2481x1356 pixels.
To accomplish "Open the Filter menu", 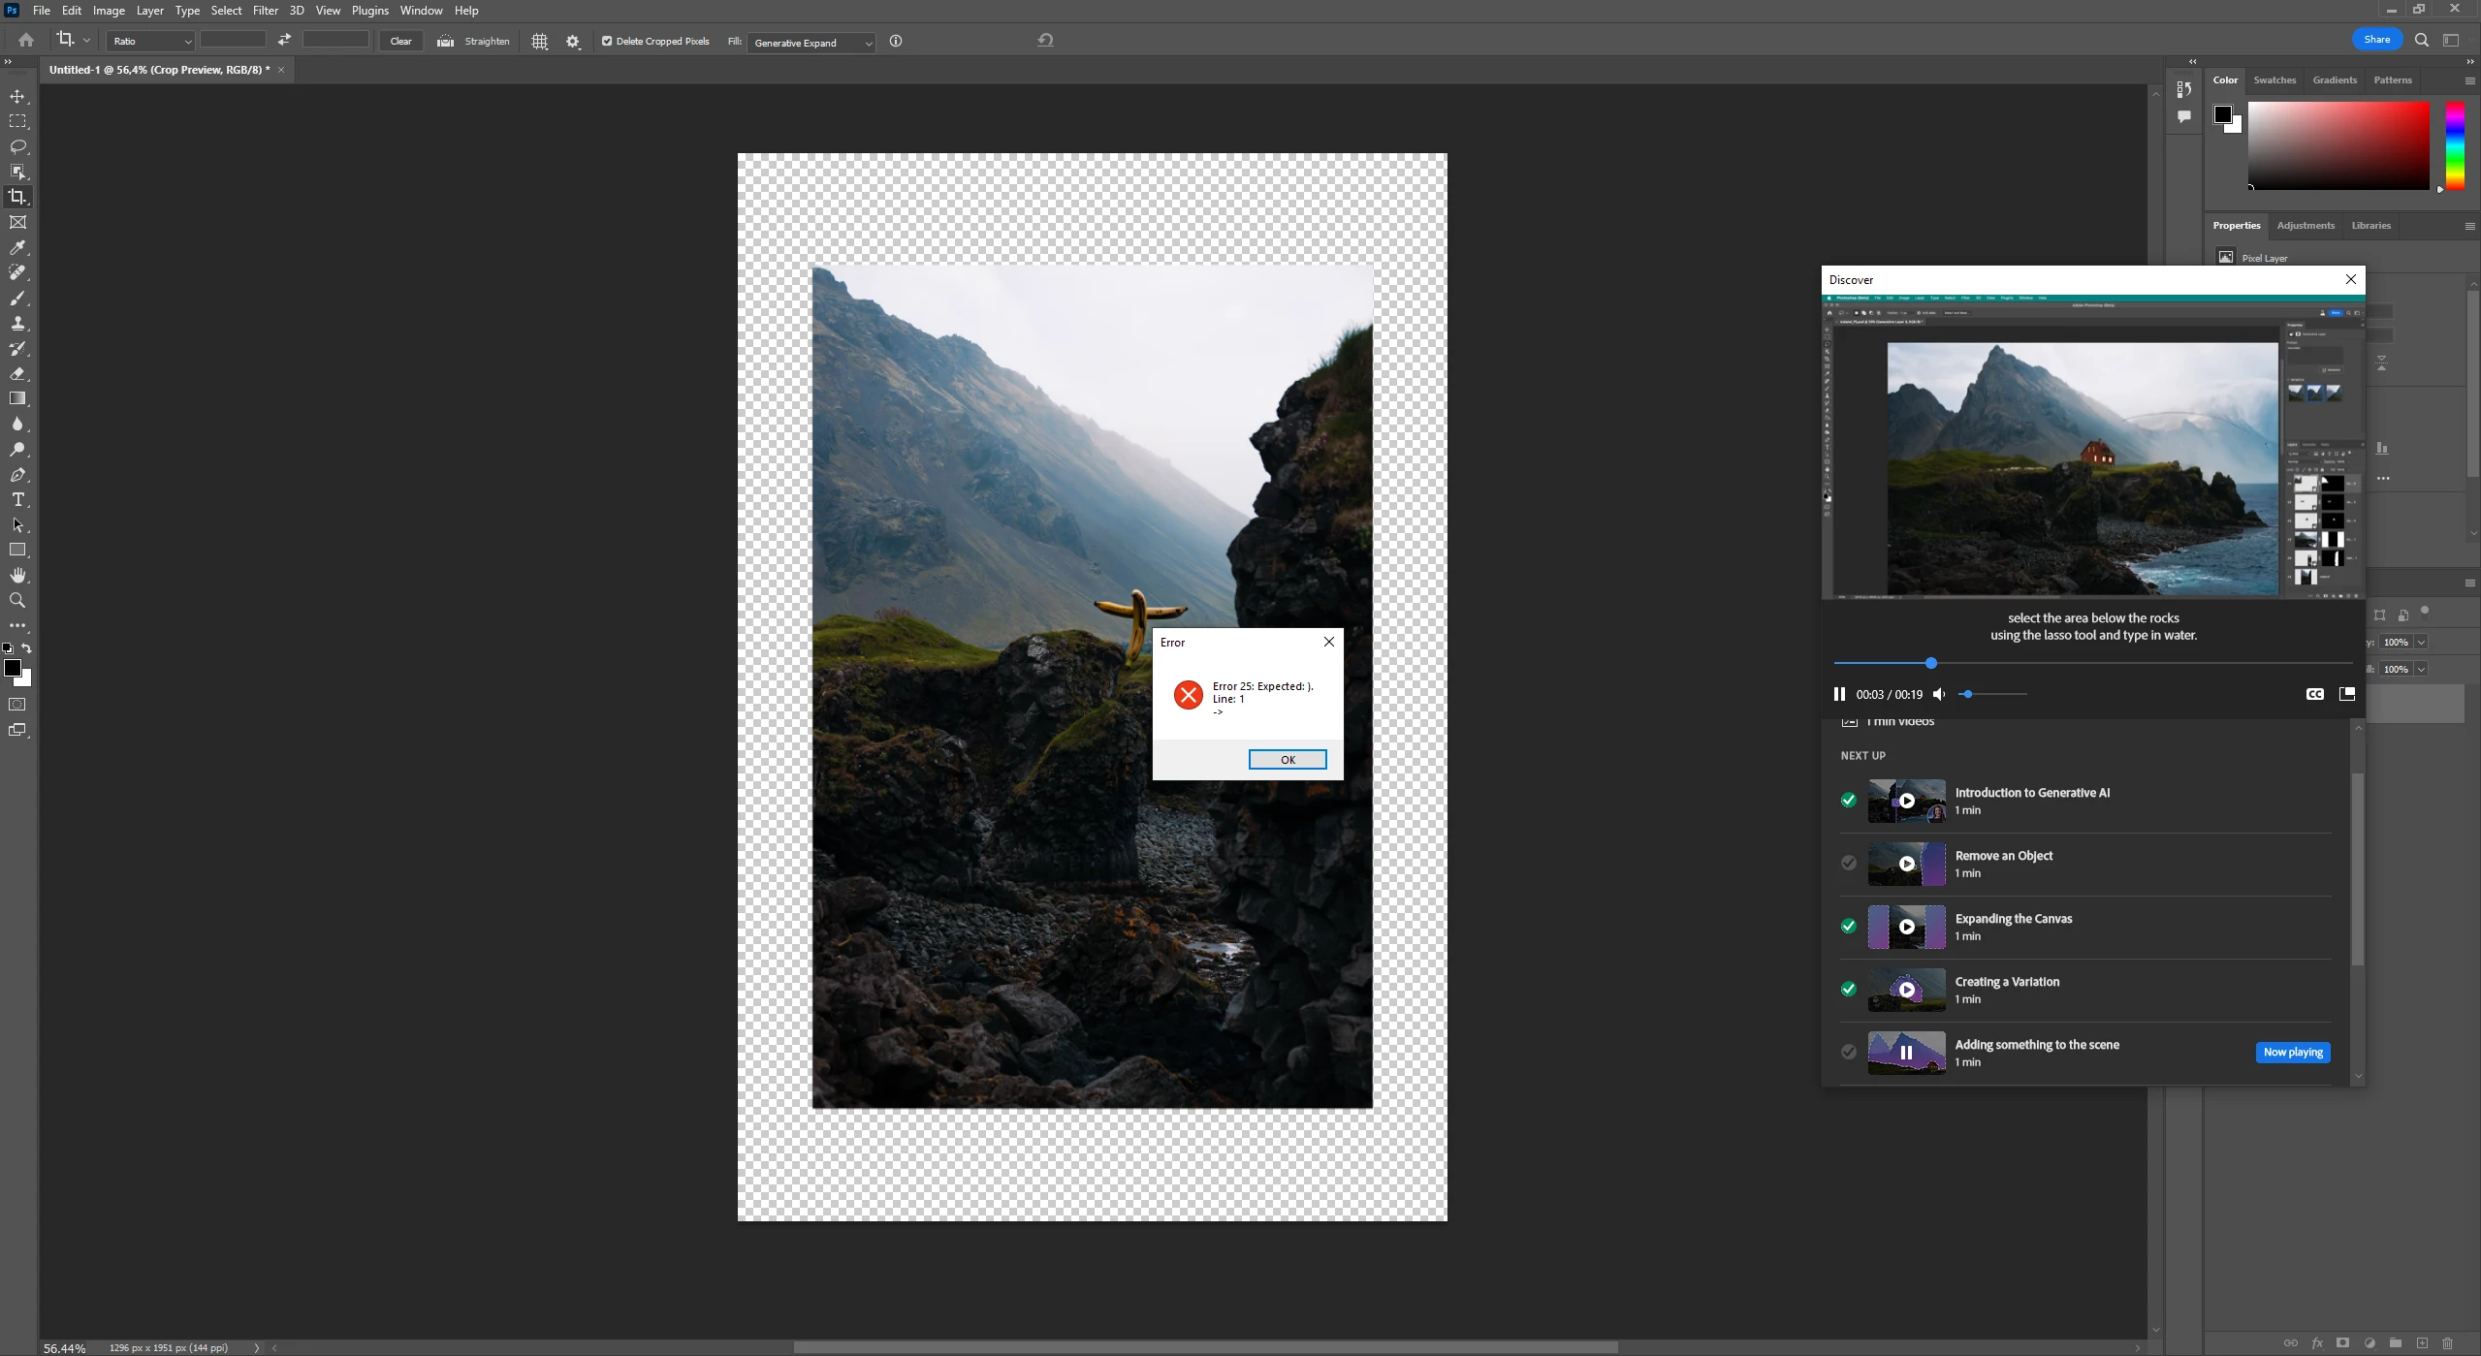I will tap(265, 11).
